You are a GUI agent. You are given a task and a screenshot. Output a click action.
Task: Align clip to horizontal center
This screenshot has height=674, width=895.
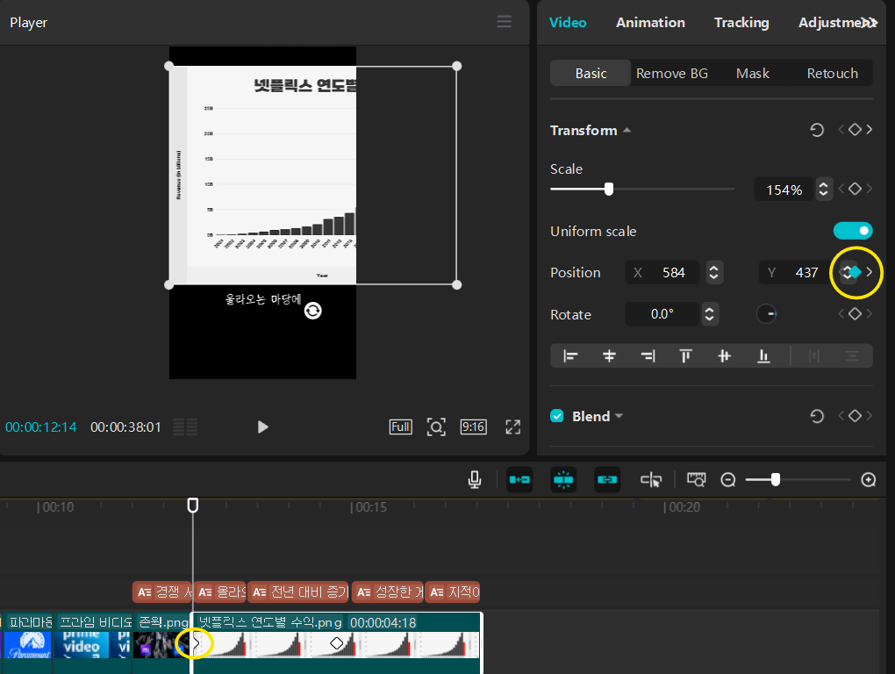(609, 356)
